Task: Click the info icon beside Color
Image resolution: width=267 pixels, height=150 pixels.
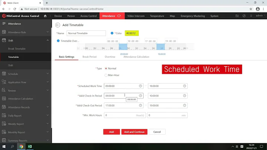Action: click(112, 33)
